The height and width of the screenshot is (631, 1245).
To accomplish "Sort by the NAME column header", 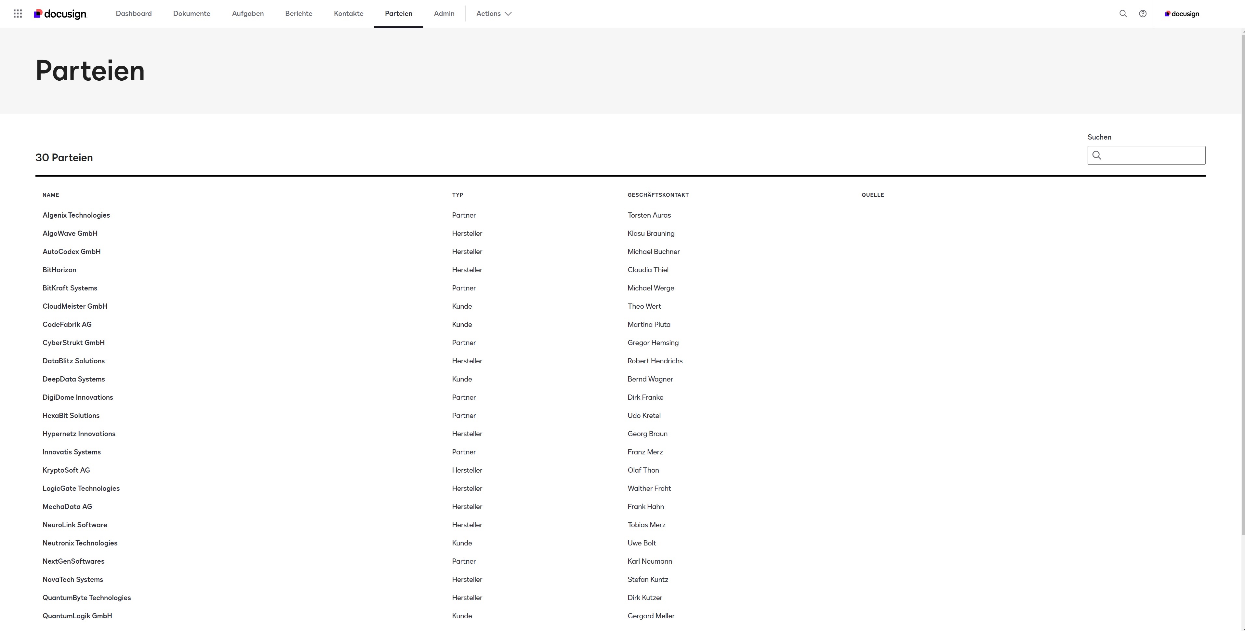I will [x=51, y=195].
